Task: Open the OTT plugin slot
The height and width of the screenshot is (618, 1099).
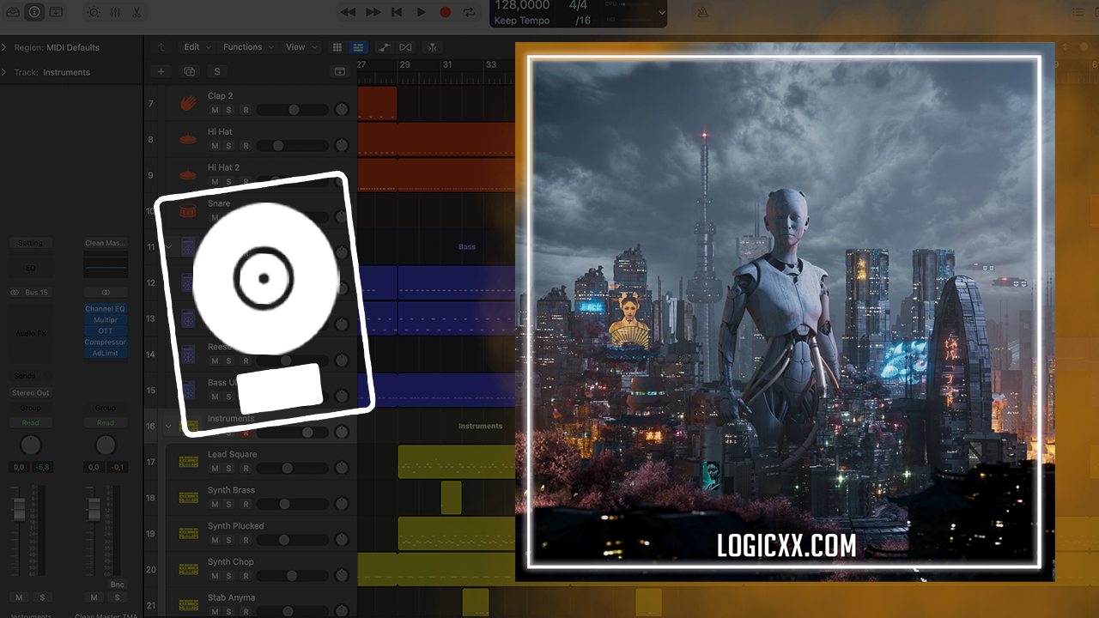Action: coord(106,331)
